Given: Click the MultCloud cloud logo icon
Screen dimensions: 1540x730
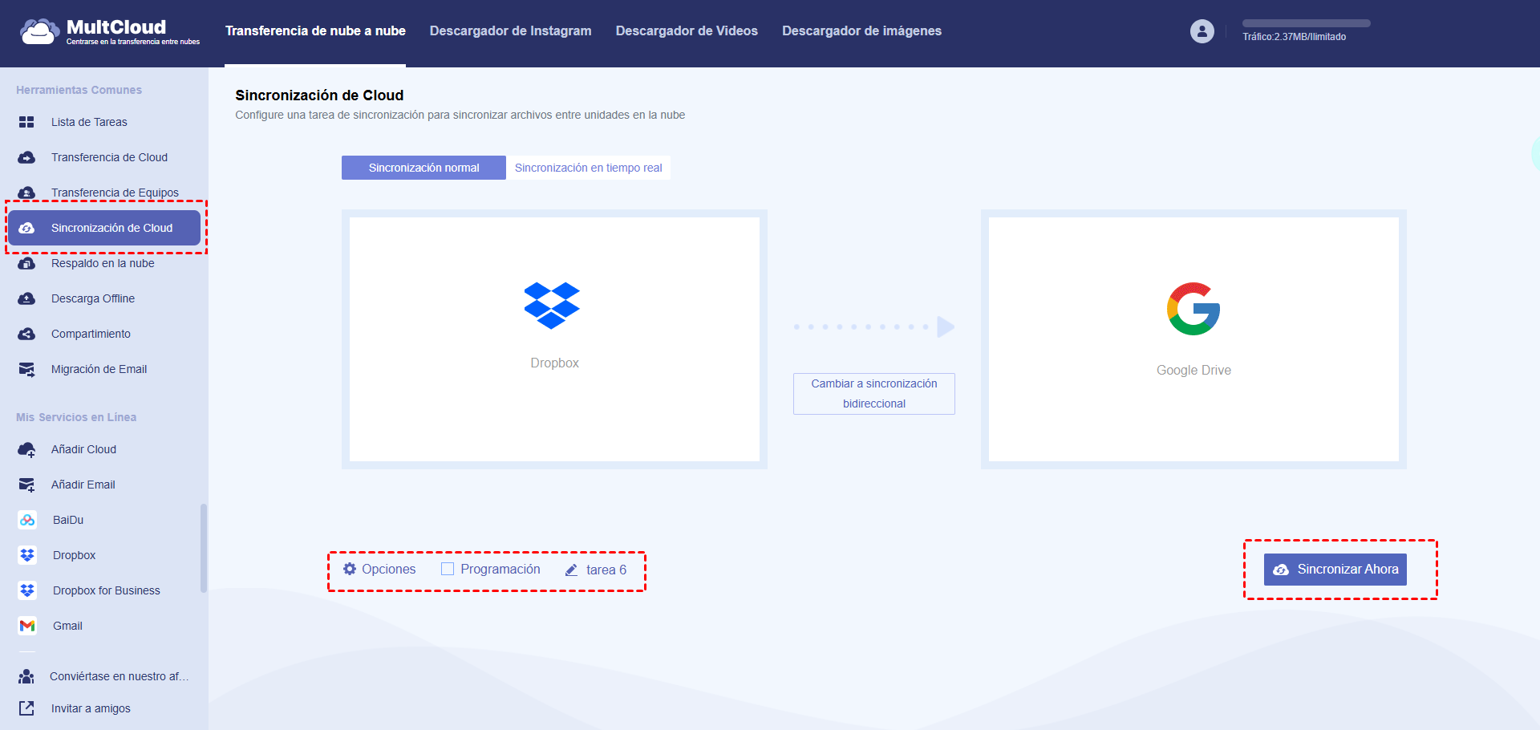Looking at the screenshot, I should point(39,31).
